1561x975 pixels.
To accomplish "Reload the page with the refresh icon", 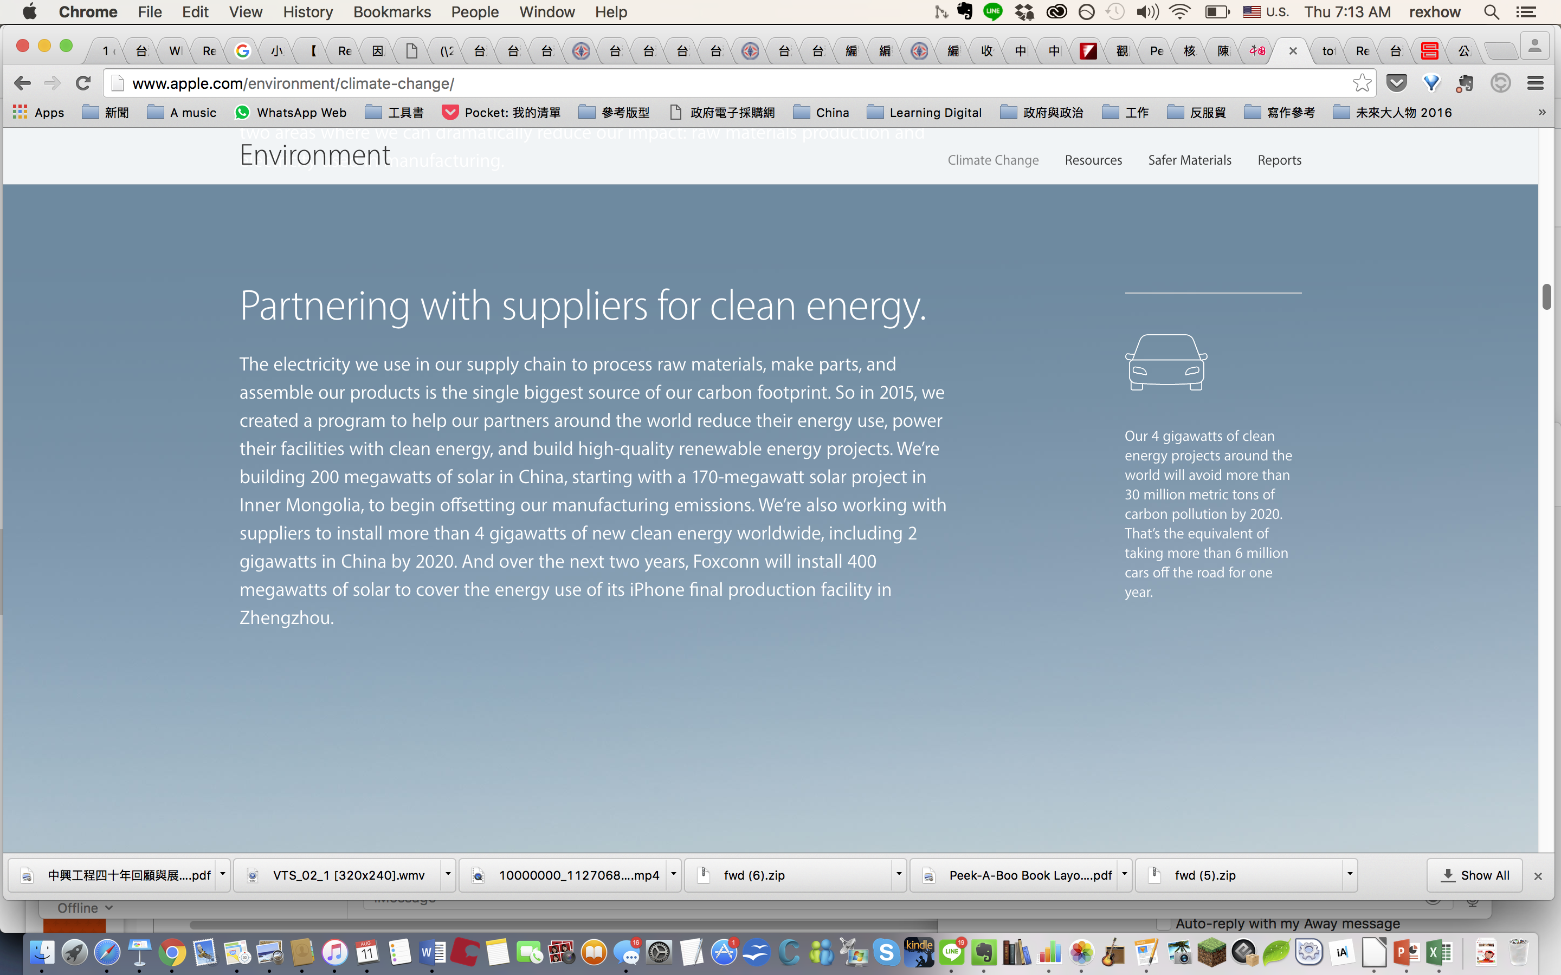I will (x=82, y=83).
